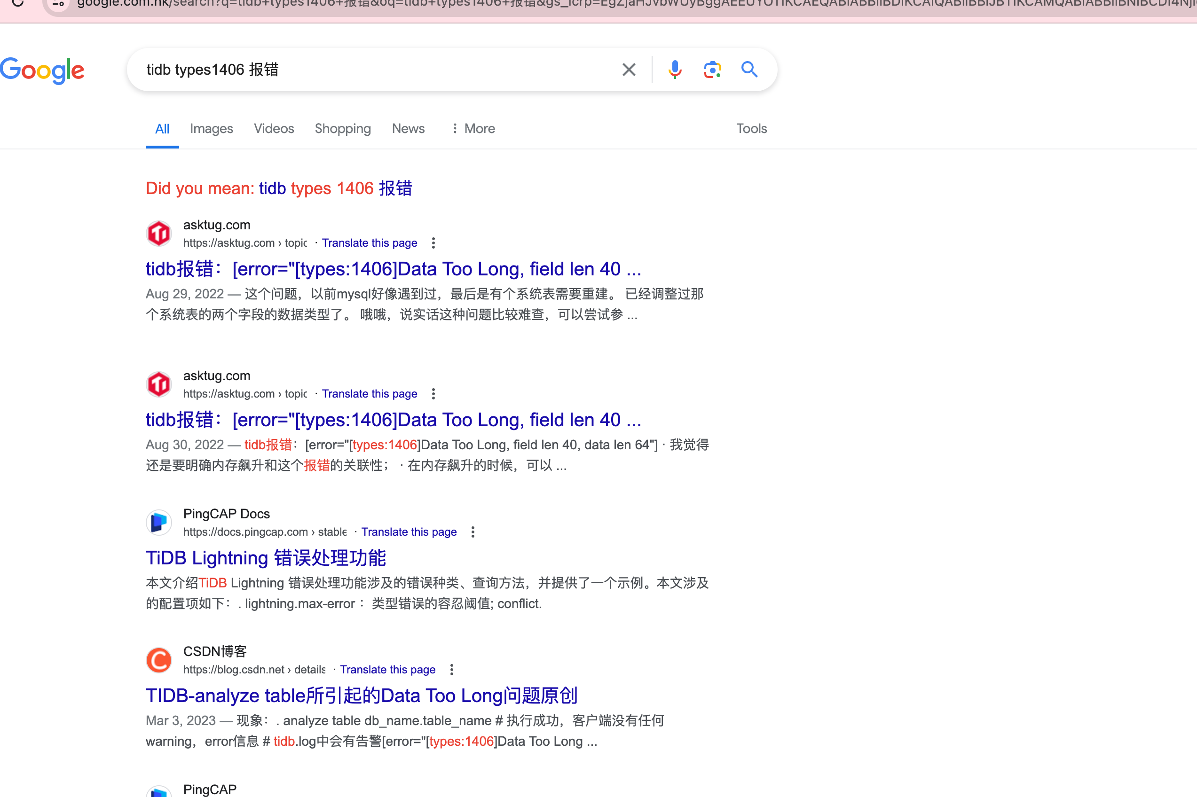Clear the search box with X icon
The height and width of the screenshot is (797, 1197).
click(629, 70)
